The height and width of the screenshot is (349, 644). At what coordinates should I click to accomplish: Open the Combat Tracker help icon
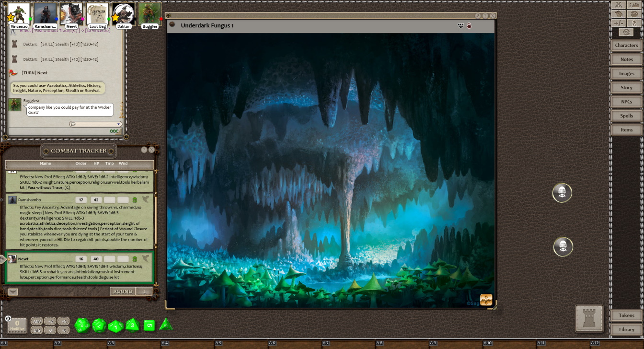click(144, 150)
